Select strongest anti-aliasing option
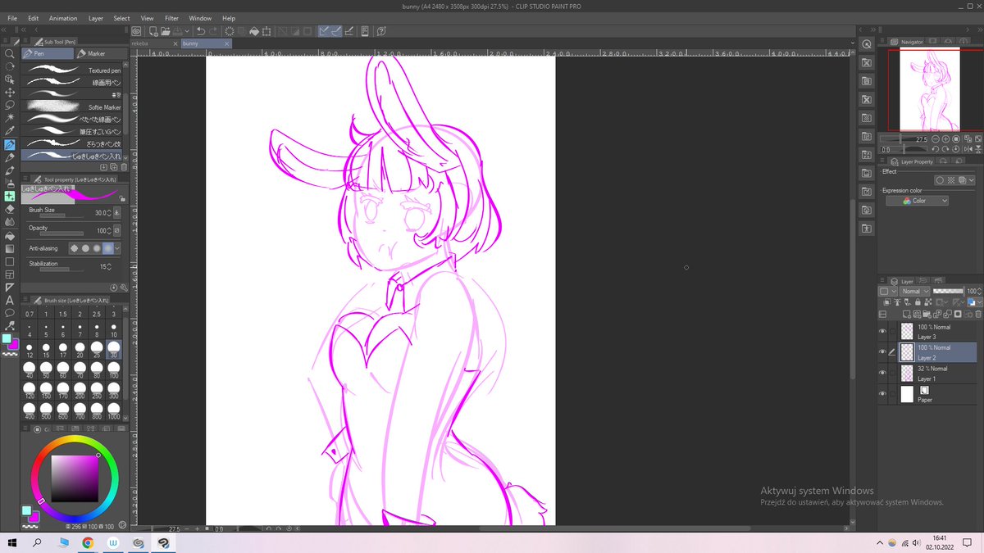 click(x=108, y=248)
